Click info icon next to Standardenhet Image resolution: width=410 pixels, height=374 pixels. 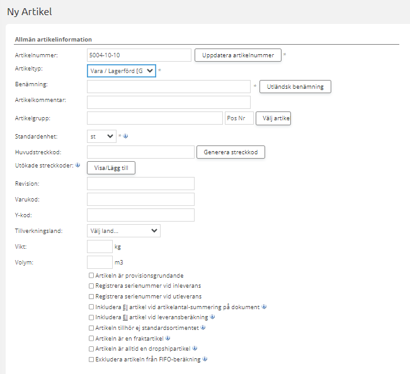[x=126, y=136]
